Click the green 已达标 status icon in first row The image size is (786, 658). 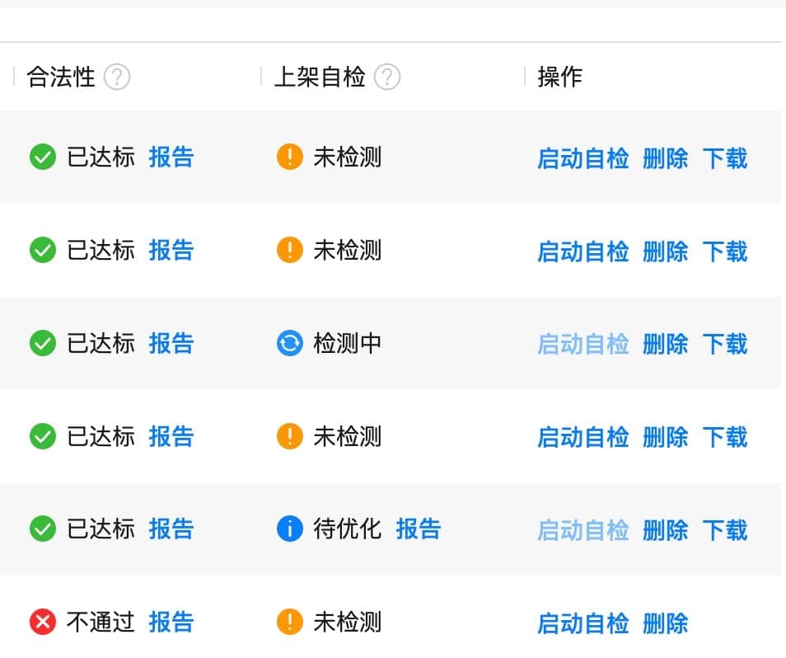[43, 157]
